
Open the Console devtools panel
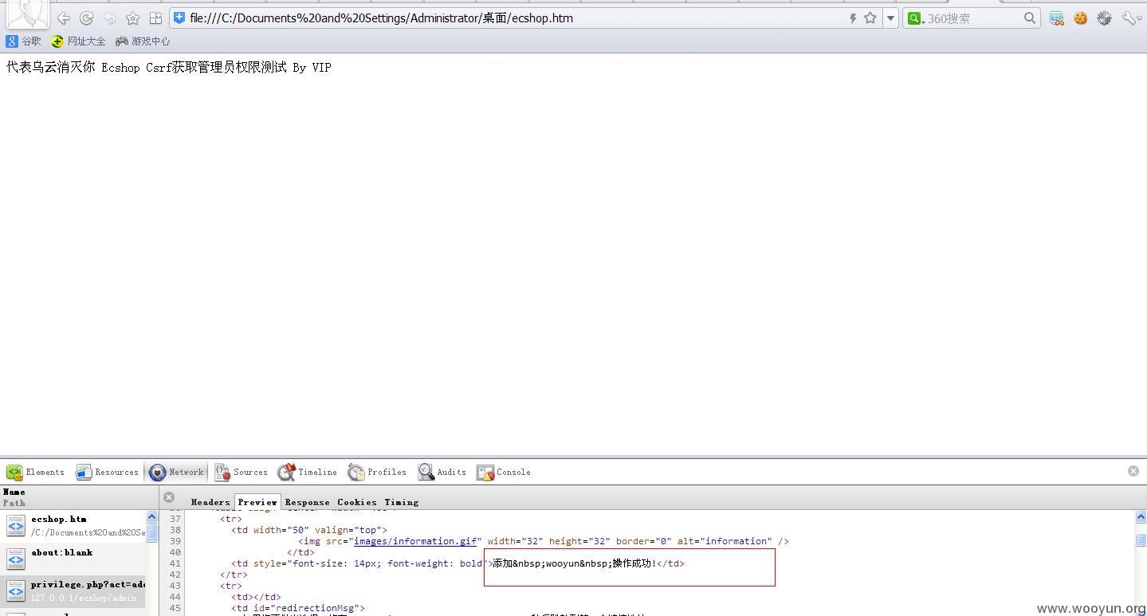pos(504,472)
